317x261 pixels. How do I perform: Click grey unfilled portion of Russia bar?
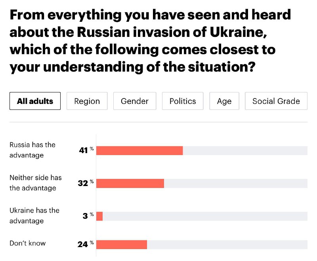click(245, 150)
